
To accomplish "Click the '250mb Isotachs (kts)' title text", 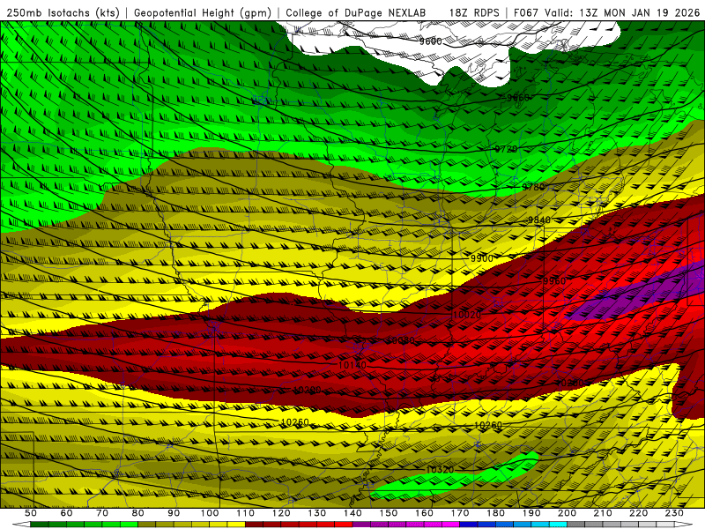I will (63, 13).
